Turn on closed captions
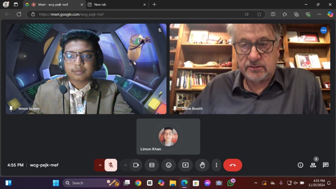 [x=152, y=165]
